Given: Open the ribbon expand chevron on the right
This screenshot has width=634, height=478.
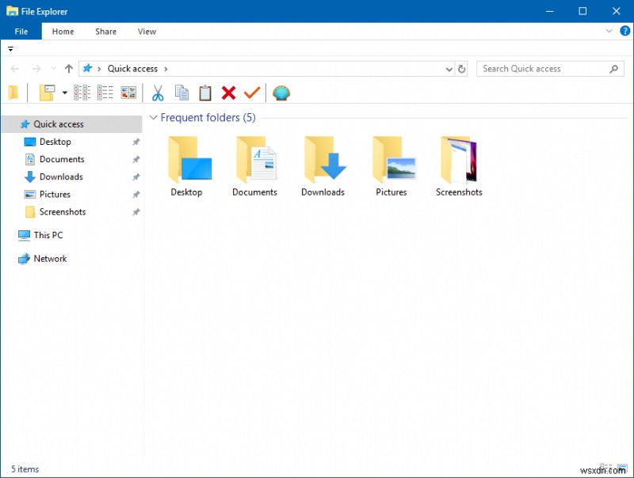Looking at the screenshot, I should tap(609, 31).
